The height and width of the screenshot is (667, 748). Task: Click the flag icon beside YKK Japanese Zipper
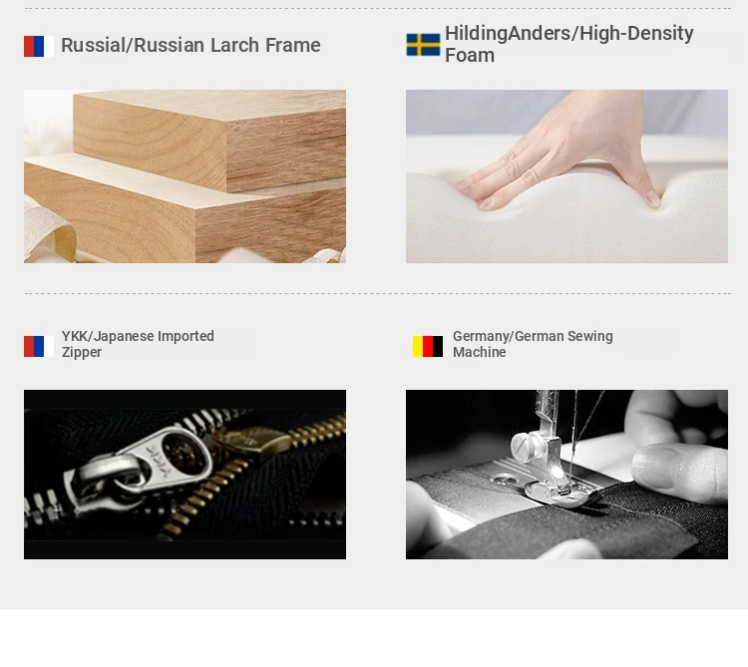pyautogui.click(x=39, y=347)
